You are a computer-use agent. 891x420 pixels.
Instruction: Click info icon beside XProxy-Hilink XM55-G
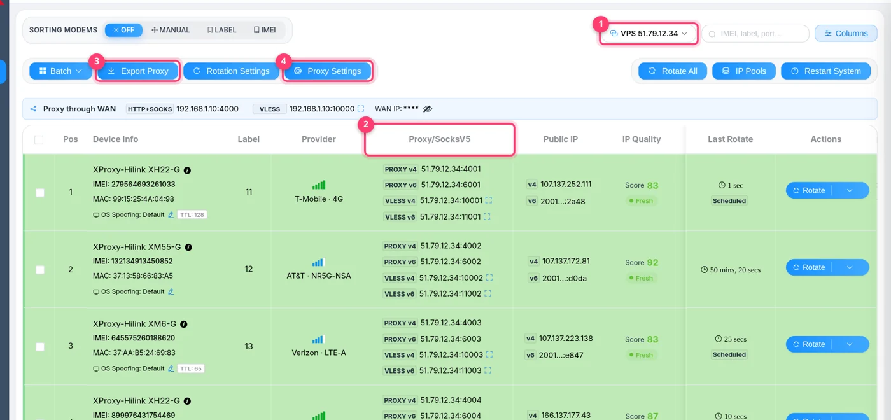click(188, 248)
